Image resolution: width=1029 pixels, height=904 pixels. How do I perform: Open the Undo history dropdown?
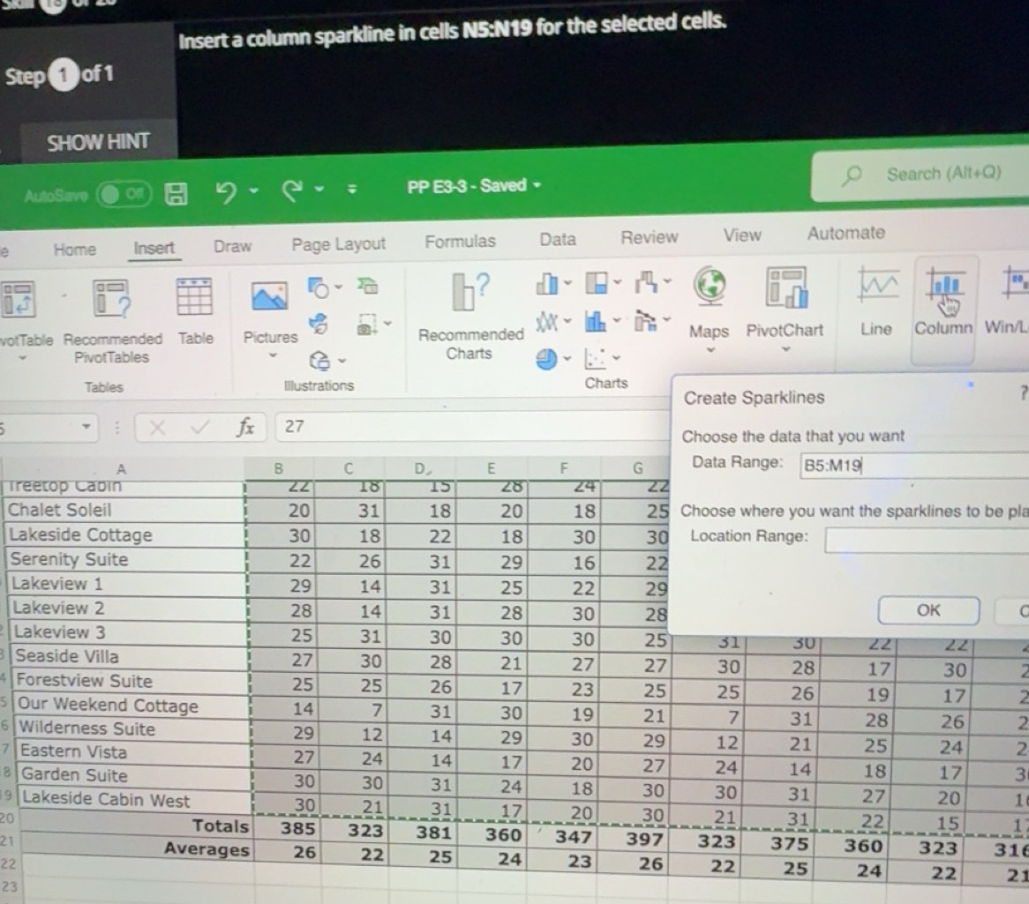(252, 190)
